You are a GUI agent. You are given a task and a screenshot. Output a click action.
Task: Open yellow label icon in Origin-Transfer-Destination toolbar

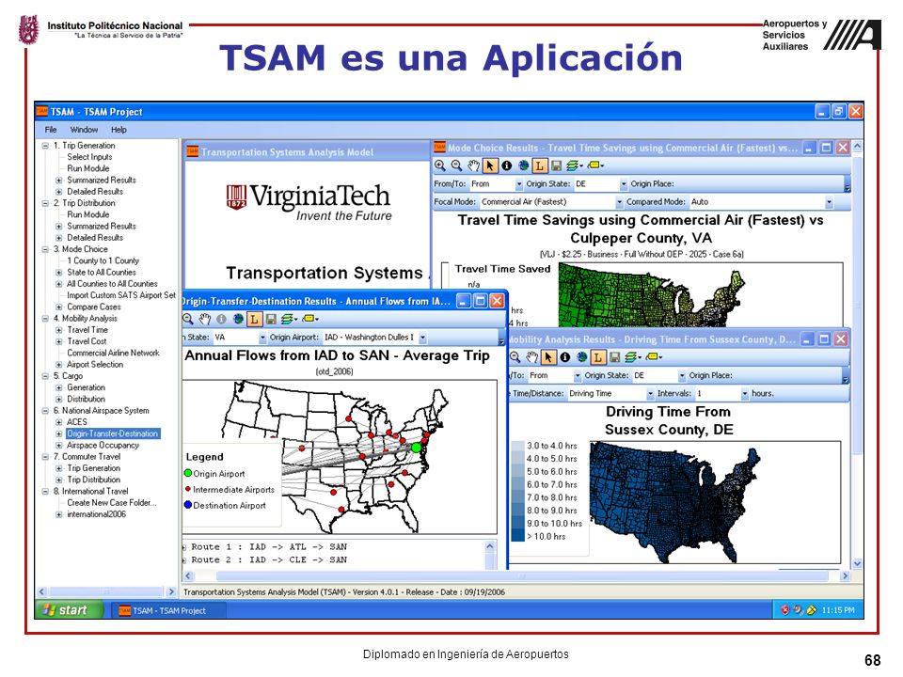309,319
